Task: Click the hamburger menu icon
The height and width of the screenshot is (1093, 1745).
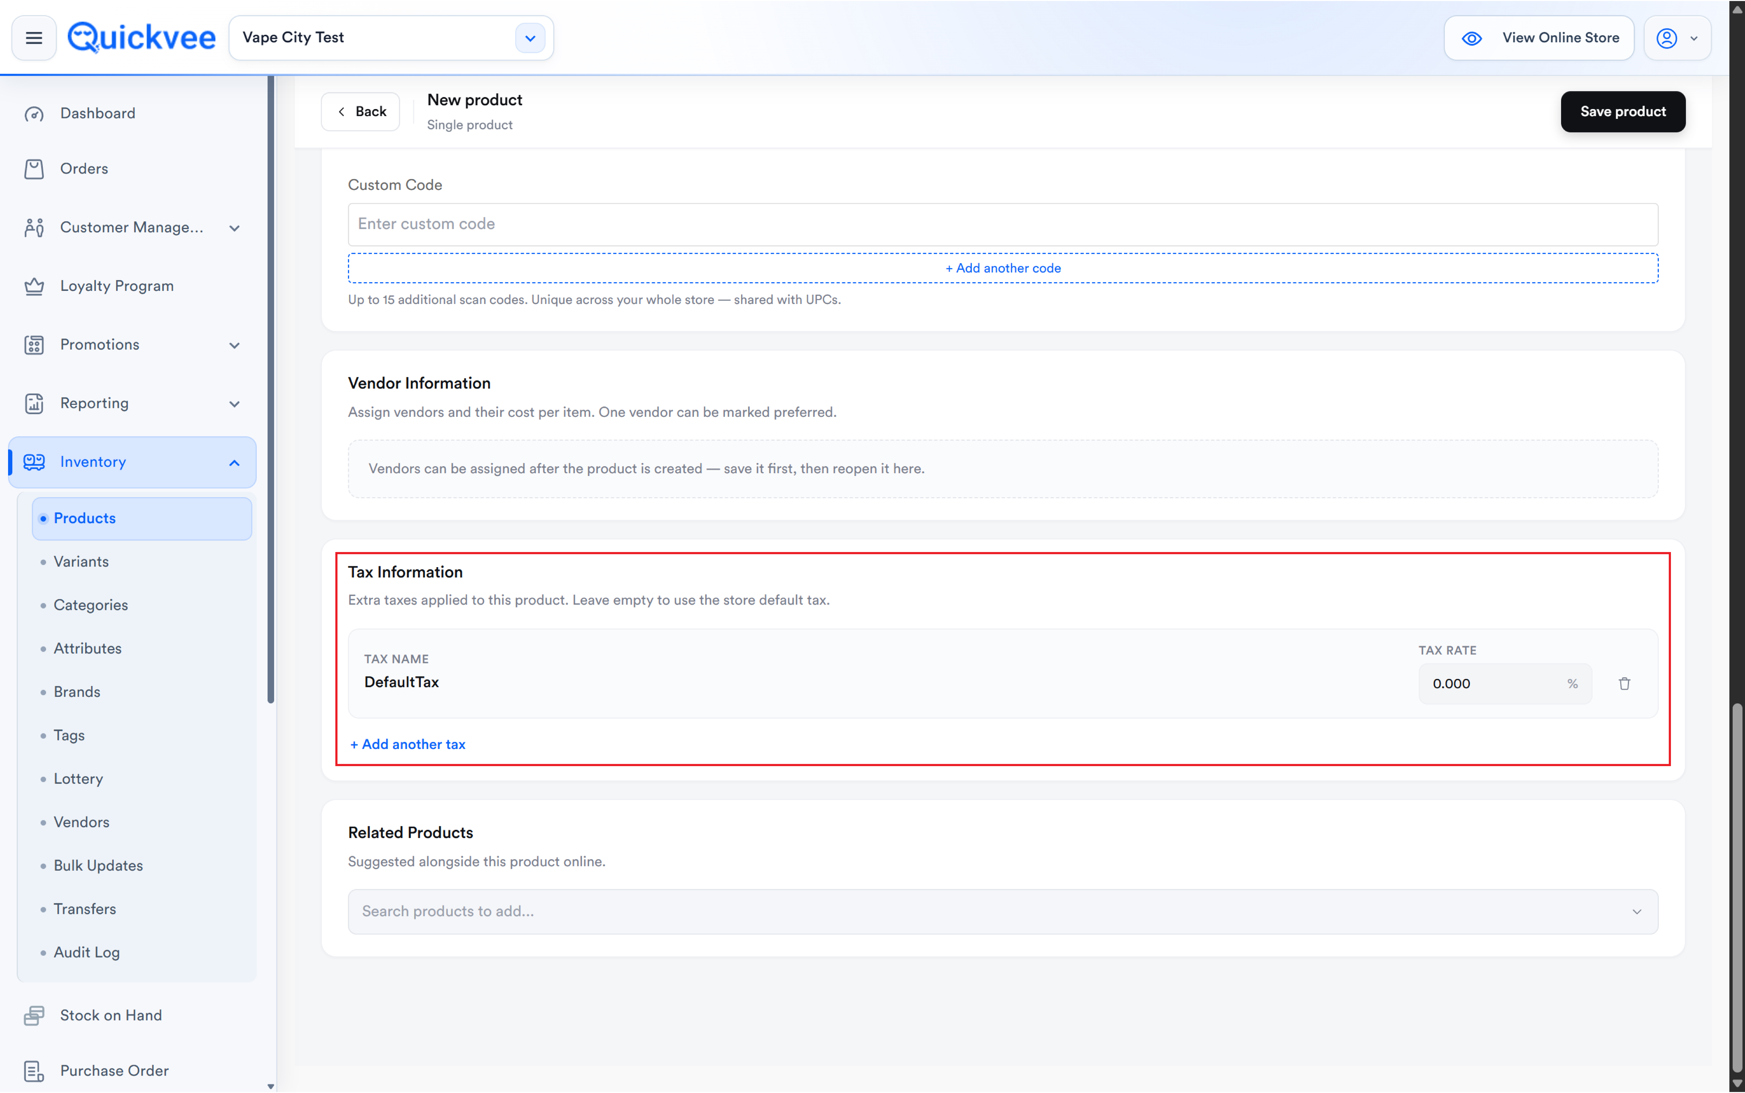Action: [34, 38]
